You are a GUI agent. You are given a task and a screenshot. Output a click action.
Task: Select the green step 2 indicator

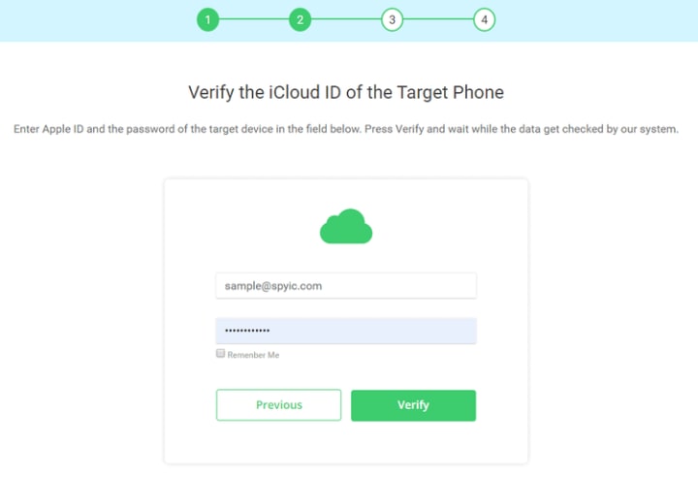pos(300,19)
